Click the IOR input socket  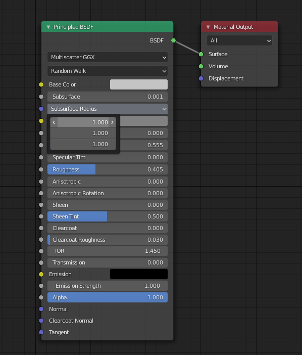pos(41,251)
